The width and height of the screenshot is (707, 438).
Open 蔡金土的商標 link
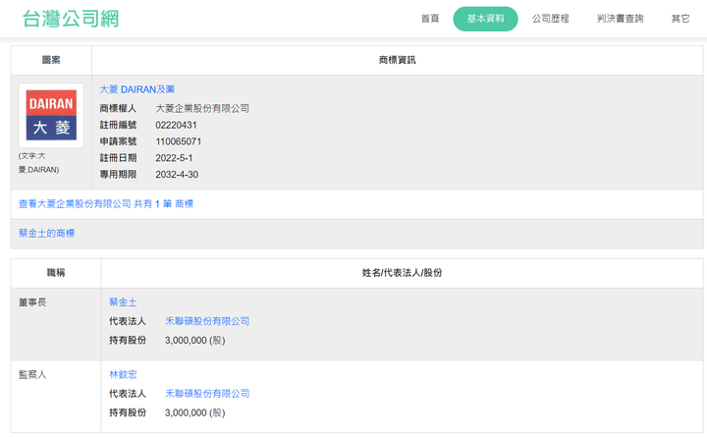click(x=46, y=233)
